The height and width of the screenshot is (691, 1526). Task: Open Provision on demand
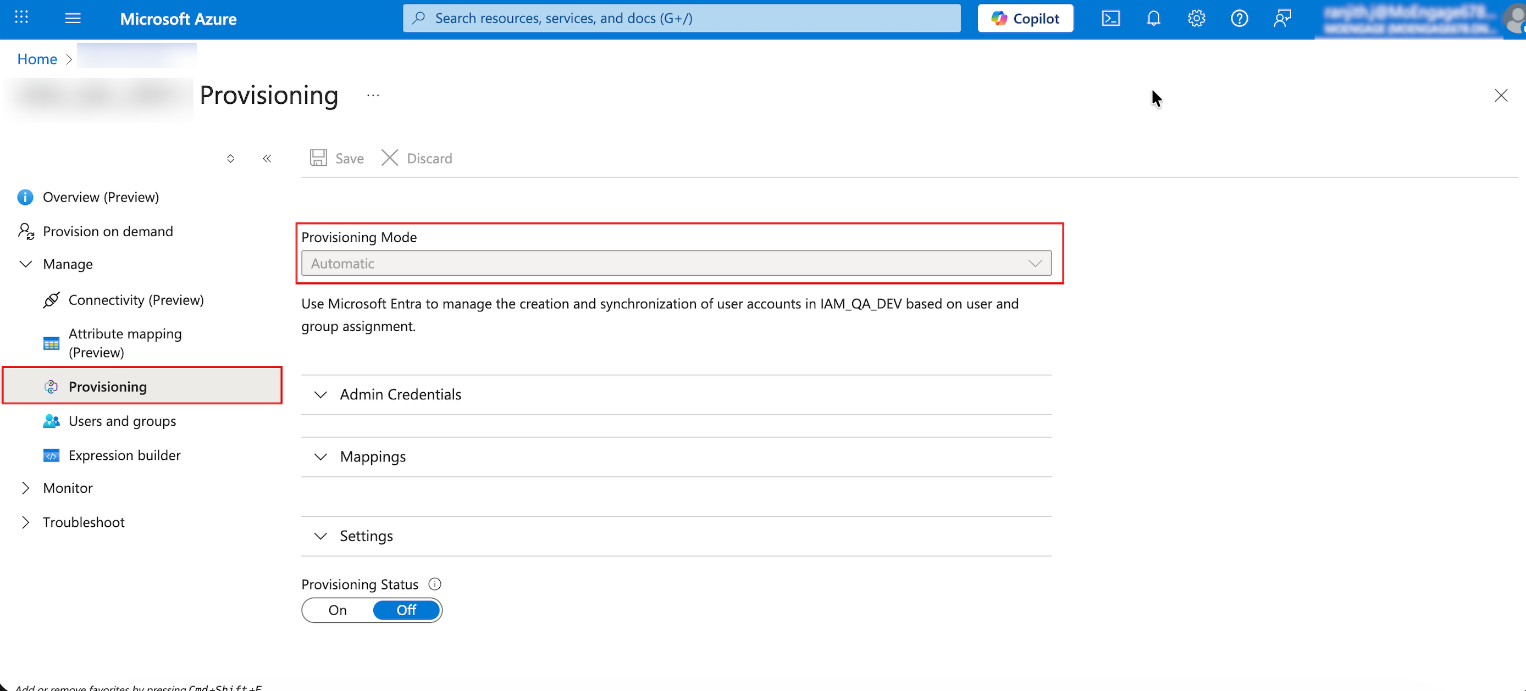108,231
